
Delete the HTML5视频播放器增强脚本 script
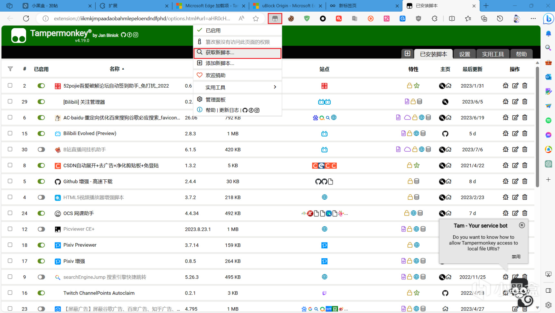click(x=525, y=197)
